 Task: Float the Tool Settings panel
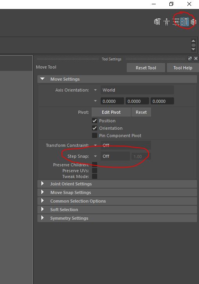(190, 58)
